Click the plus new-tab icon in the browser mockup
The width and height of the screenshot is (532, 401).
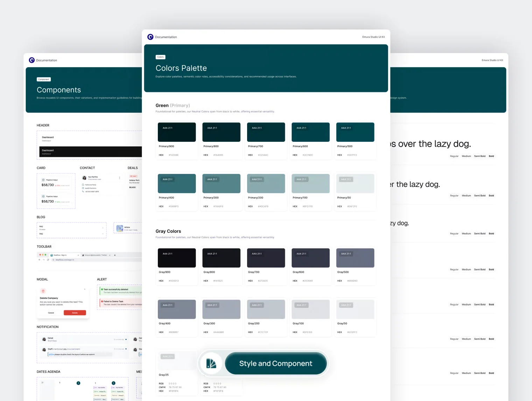coord(115,255)
